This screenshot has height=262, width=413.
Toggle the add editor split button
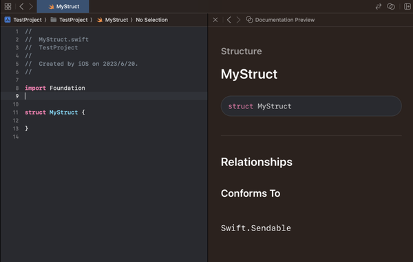(407, 6)
